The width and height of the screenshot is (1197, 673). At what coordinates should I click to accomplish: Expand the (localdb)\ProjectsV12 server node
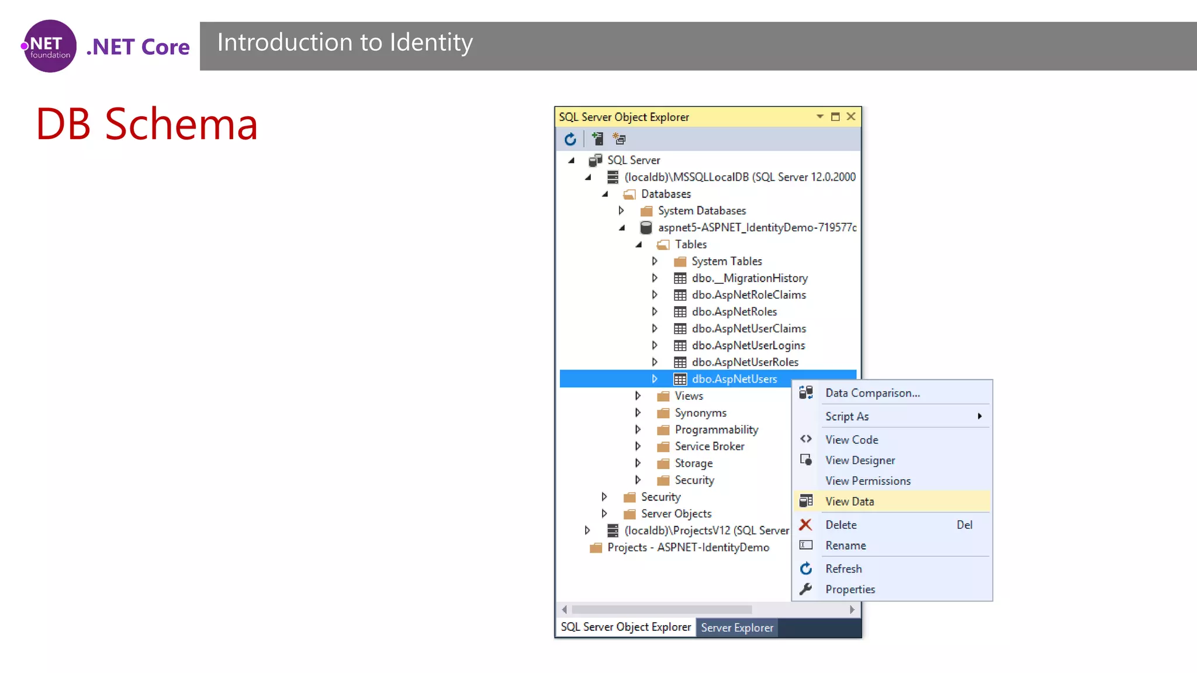pos(587,530)
